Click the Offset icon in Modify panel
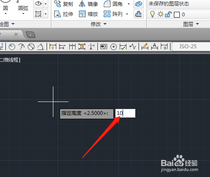This screenshot has height=177, width=210. click(x=139, y=14)
